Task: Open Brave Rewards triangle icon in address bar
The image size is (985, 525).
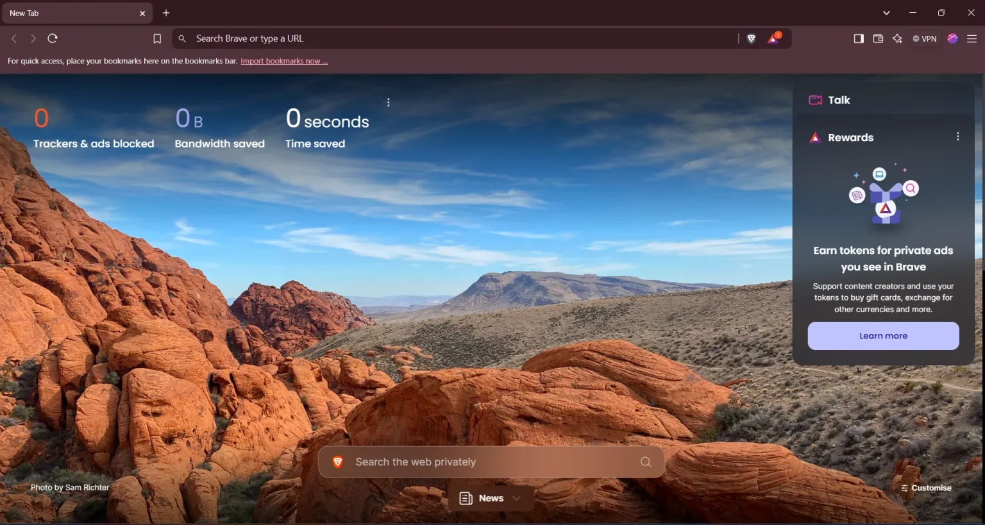Action: [774, 38]
